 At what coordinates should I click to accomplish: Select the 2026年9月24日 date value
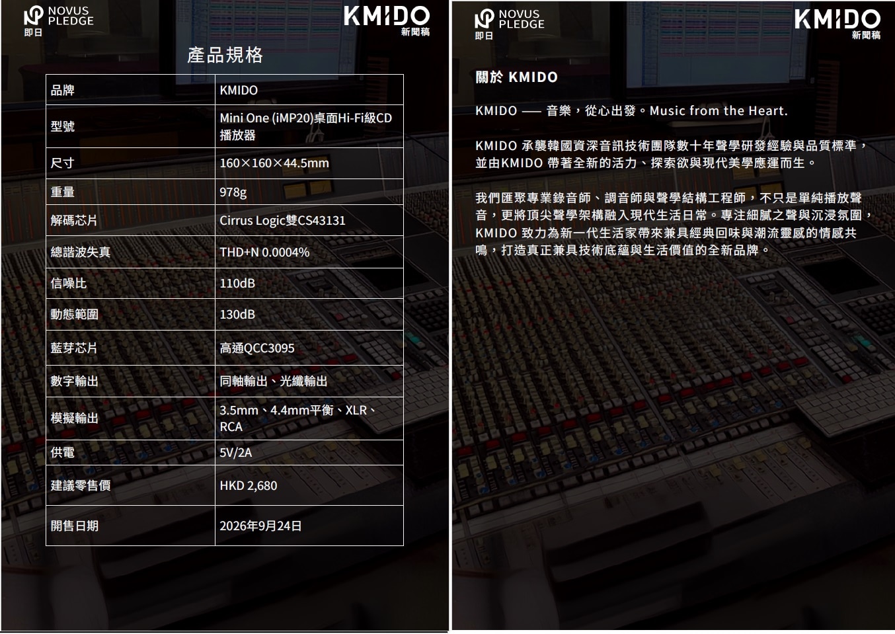261,526
